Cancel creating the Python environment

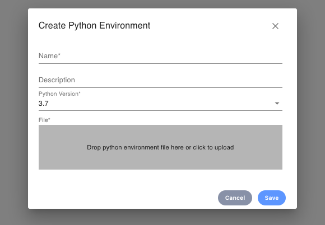click(x=235, y=198)
